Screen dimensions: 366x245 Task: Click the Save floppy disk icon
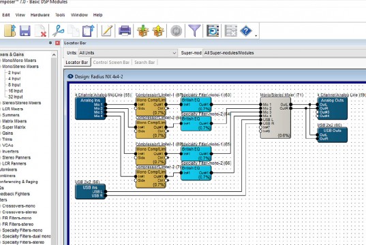coord(25,31)
